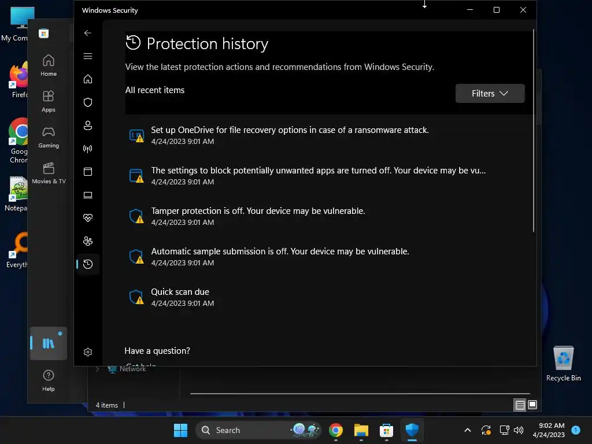The image size is (592, 444).
Task: Click the File Explorer horizontal scrollbar
Action: point(360,393)
